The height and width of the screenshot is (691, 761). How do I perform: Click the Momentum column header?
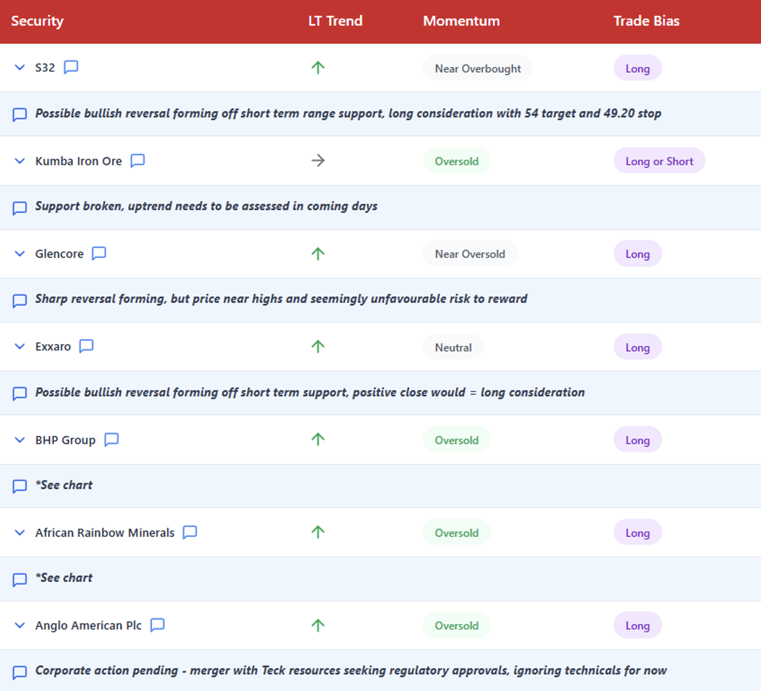pyautogui.click(x=461, y=21)
